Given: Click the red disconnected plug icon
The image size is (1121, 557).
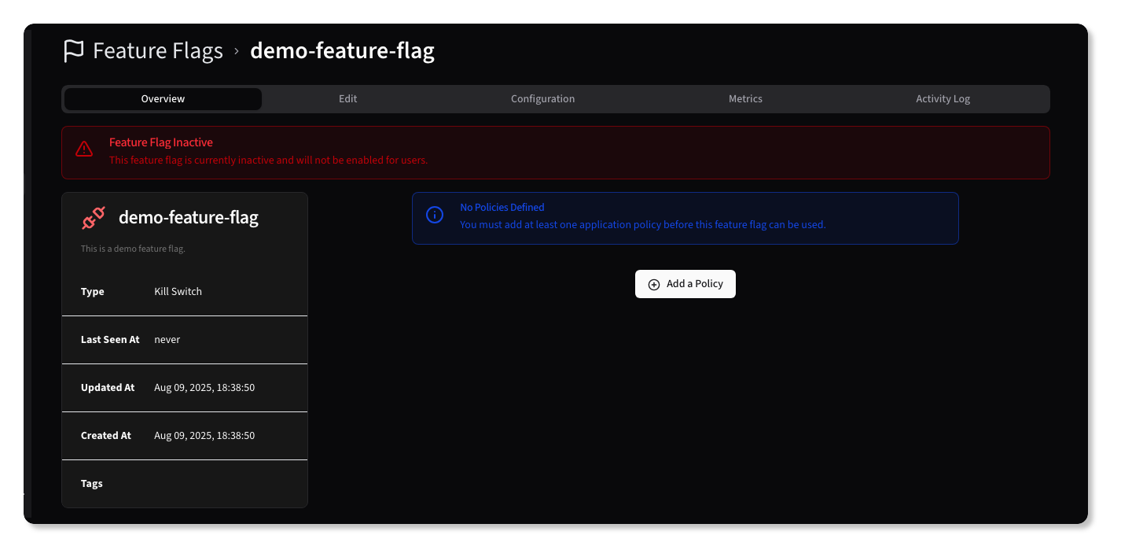Looking at the screenshot, I should (x=94, y=218).
